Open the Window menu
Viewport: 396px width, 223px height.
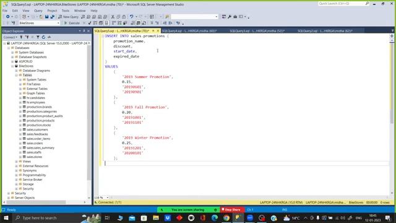80,11
